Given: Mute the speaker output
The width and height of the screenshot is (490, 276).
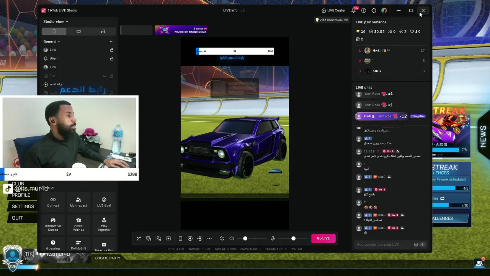Looking at the screenshot, I should [232, 238].
